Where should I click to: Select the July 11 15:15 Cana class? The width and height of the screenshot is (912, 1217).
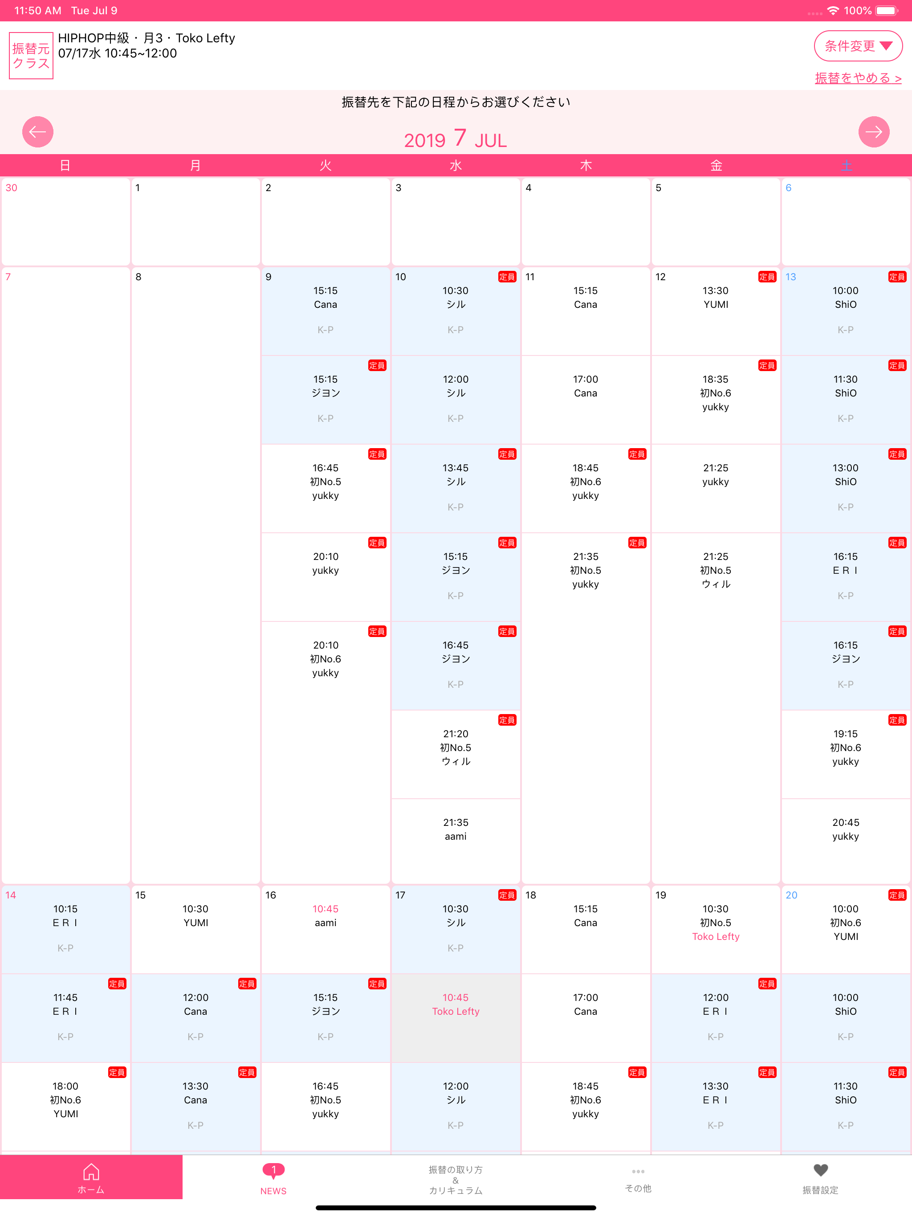[585, 311]
